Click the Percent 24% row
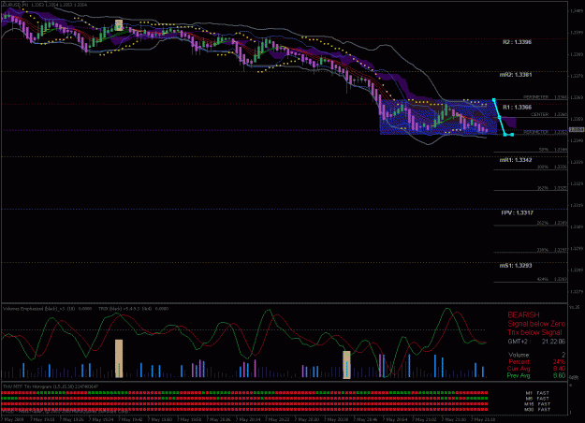This screenshot has width=585, height=423. (x=536, y=362)
